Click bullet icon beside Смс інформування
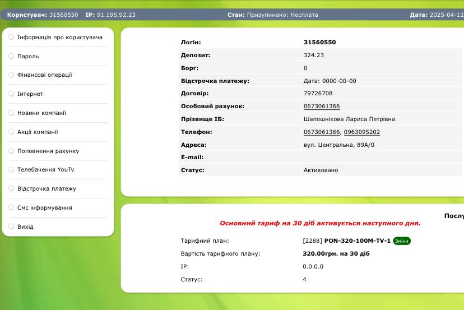This screenshot has width=464, height=310. 11,207
